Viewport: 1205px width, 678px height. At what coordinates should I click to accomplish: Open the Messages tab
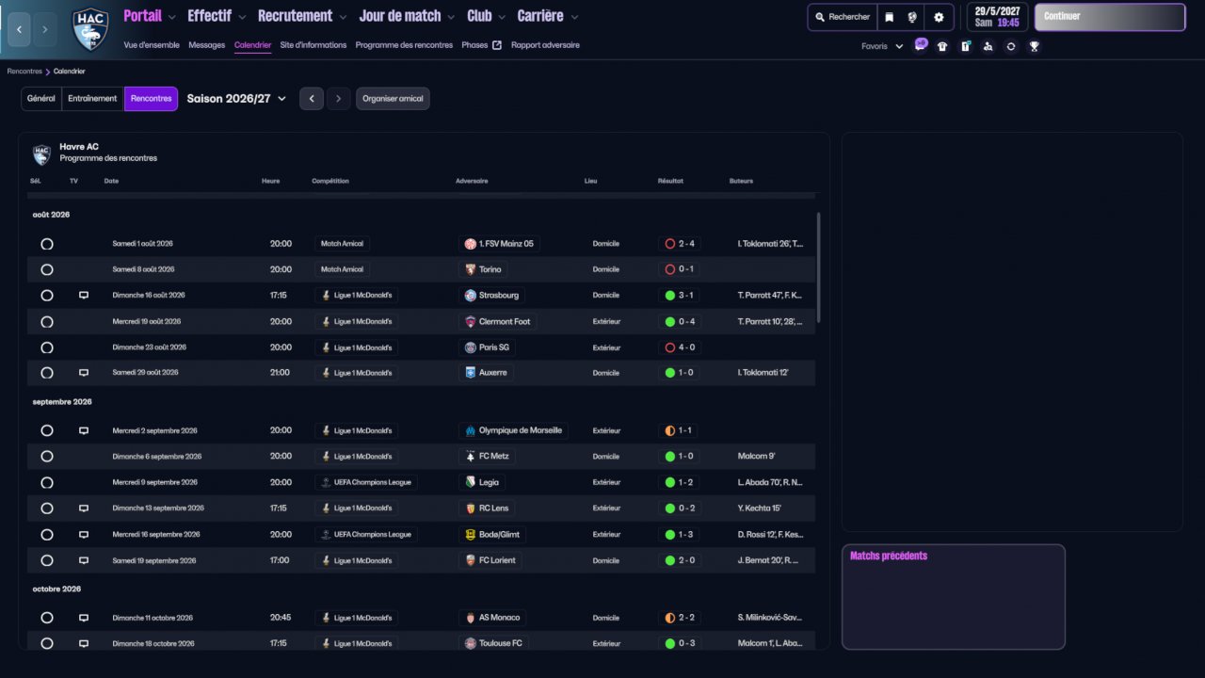point(207,45)
